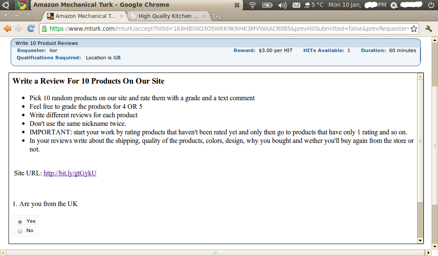
Task: Click requester name lior
Action: click(53, 50)
